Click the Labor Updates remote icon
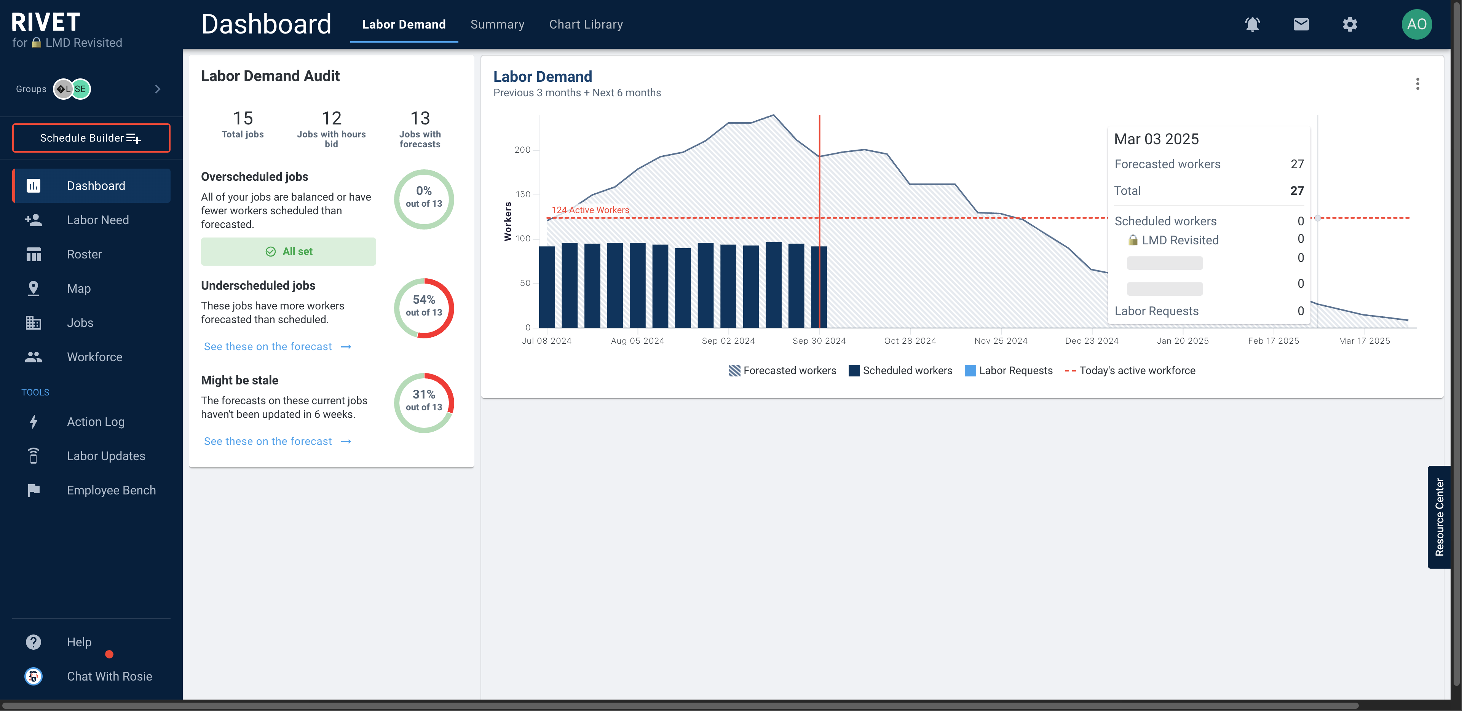 tap(34, 456)
